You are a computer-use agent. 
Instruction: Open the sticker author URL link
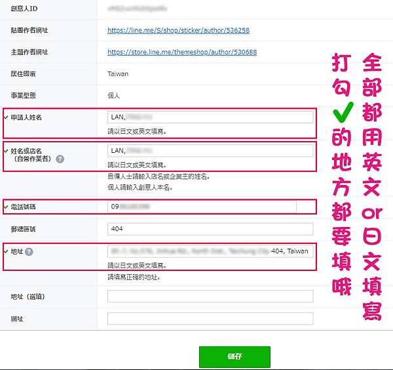point(178,30)
